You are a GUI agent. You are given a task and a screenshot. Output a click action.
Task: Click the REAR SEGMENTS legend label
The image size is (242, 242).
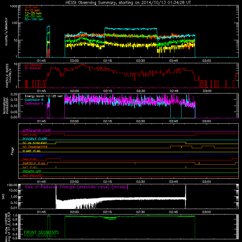click(x=40, y=235)
